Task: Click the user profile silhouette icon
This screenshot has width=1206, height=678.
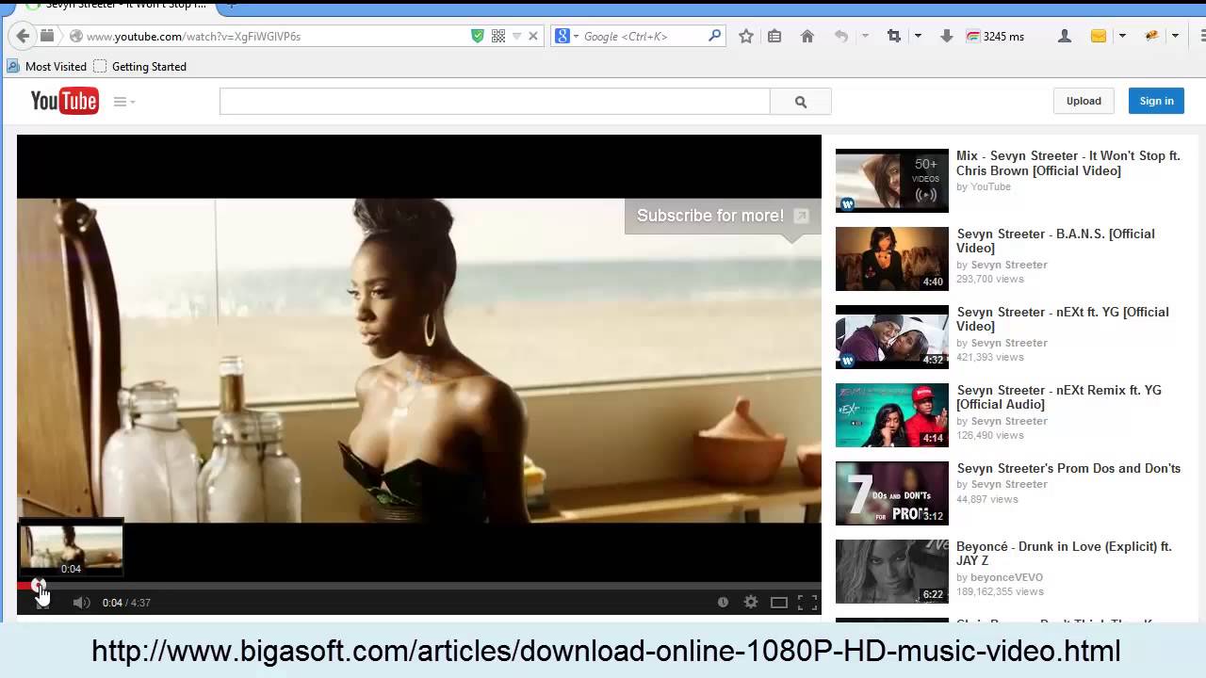Action: coord(1065,36)
